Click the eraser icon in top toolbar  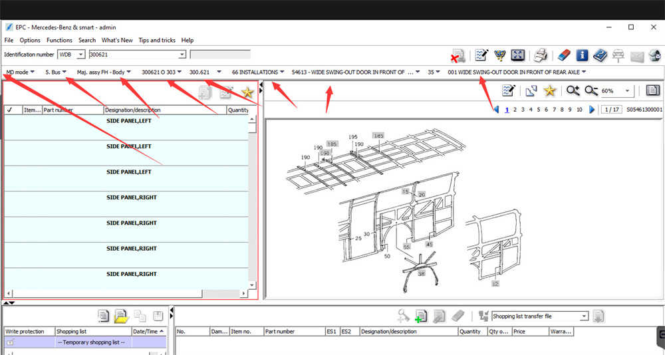coord(563,56)
